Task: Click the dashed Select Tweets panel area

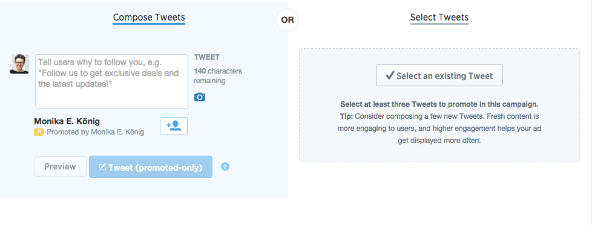Action: [x=439, y=106]
